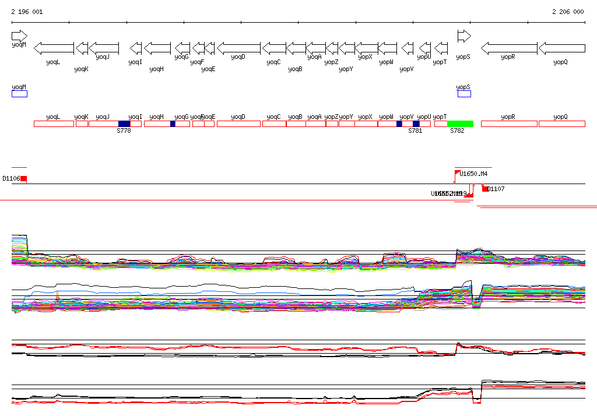
Task: Click the 2 196 001 start position label
Action: tap(26, 12)
